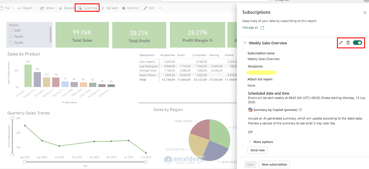Click the Jan 2022 line chart point
Screen dimensions: 369x169
point(25,126)
